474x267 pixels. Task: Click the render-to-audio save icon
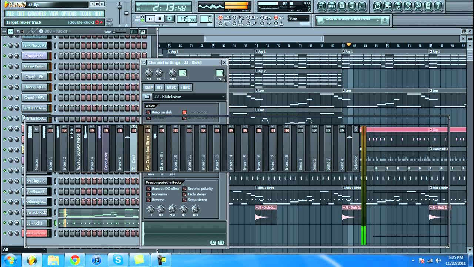(x=398, y=6)
